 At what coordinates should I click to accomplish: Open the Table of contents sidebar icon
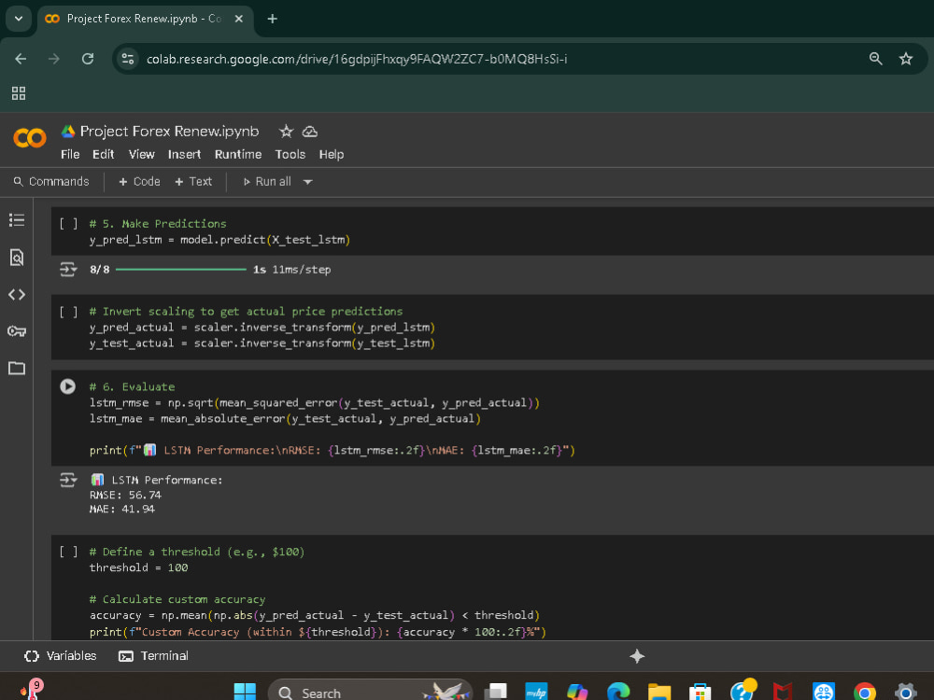pyautogui.click(x=17, y=220)
